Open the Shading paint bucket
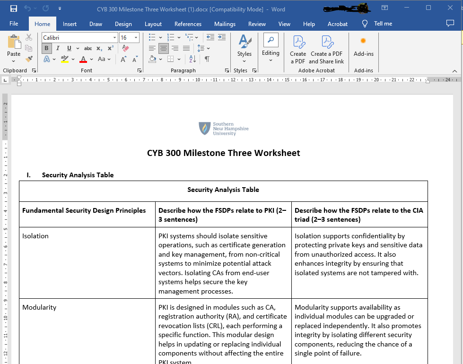This screenshot has height=364, width=463. pos(153,59)
